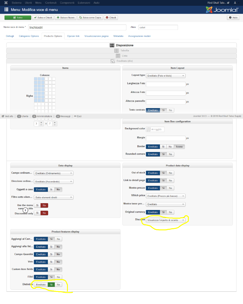
Task: Click Salva save button
Action: 18,18
